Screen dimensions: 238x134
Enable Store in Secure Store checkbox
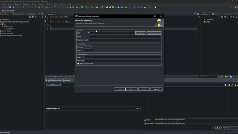click(78, 64)
